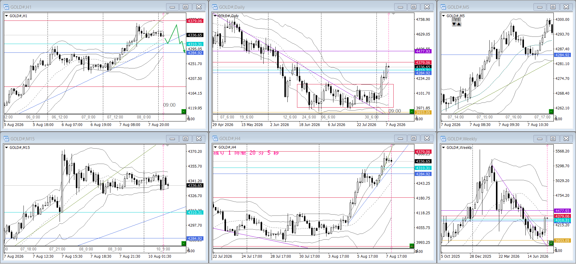Maximize the GOLD#,Daily chart window

click(414, 7)
